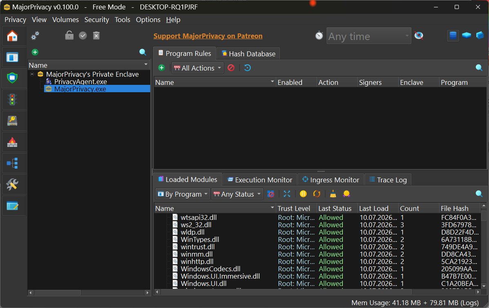Click the yellow badge icon in modules toolbar
489x308 pixels.
(347, 194)
